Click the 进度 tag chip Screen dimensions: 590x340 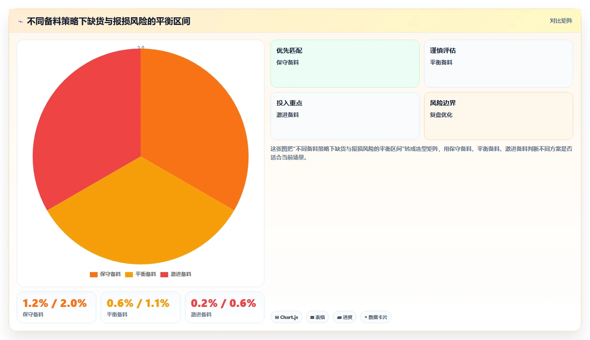344,317
